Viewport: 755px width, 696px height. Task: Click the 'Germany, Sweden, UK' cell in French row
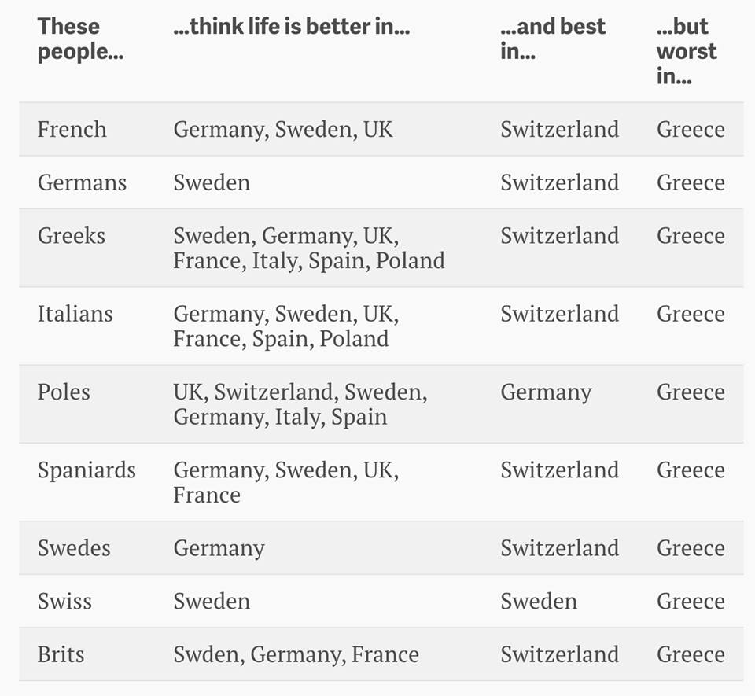(x=283, y=129)
